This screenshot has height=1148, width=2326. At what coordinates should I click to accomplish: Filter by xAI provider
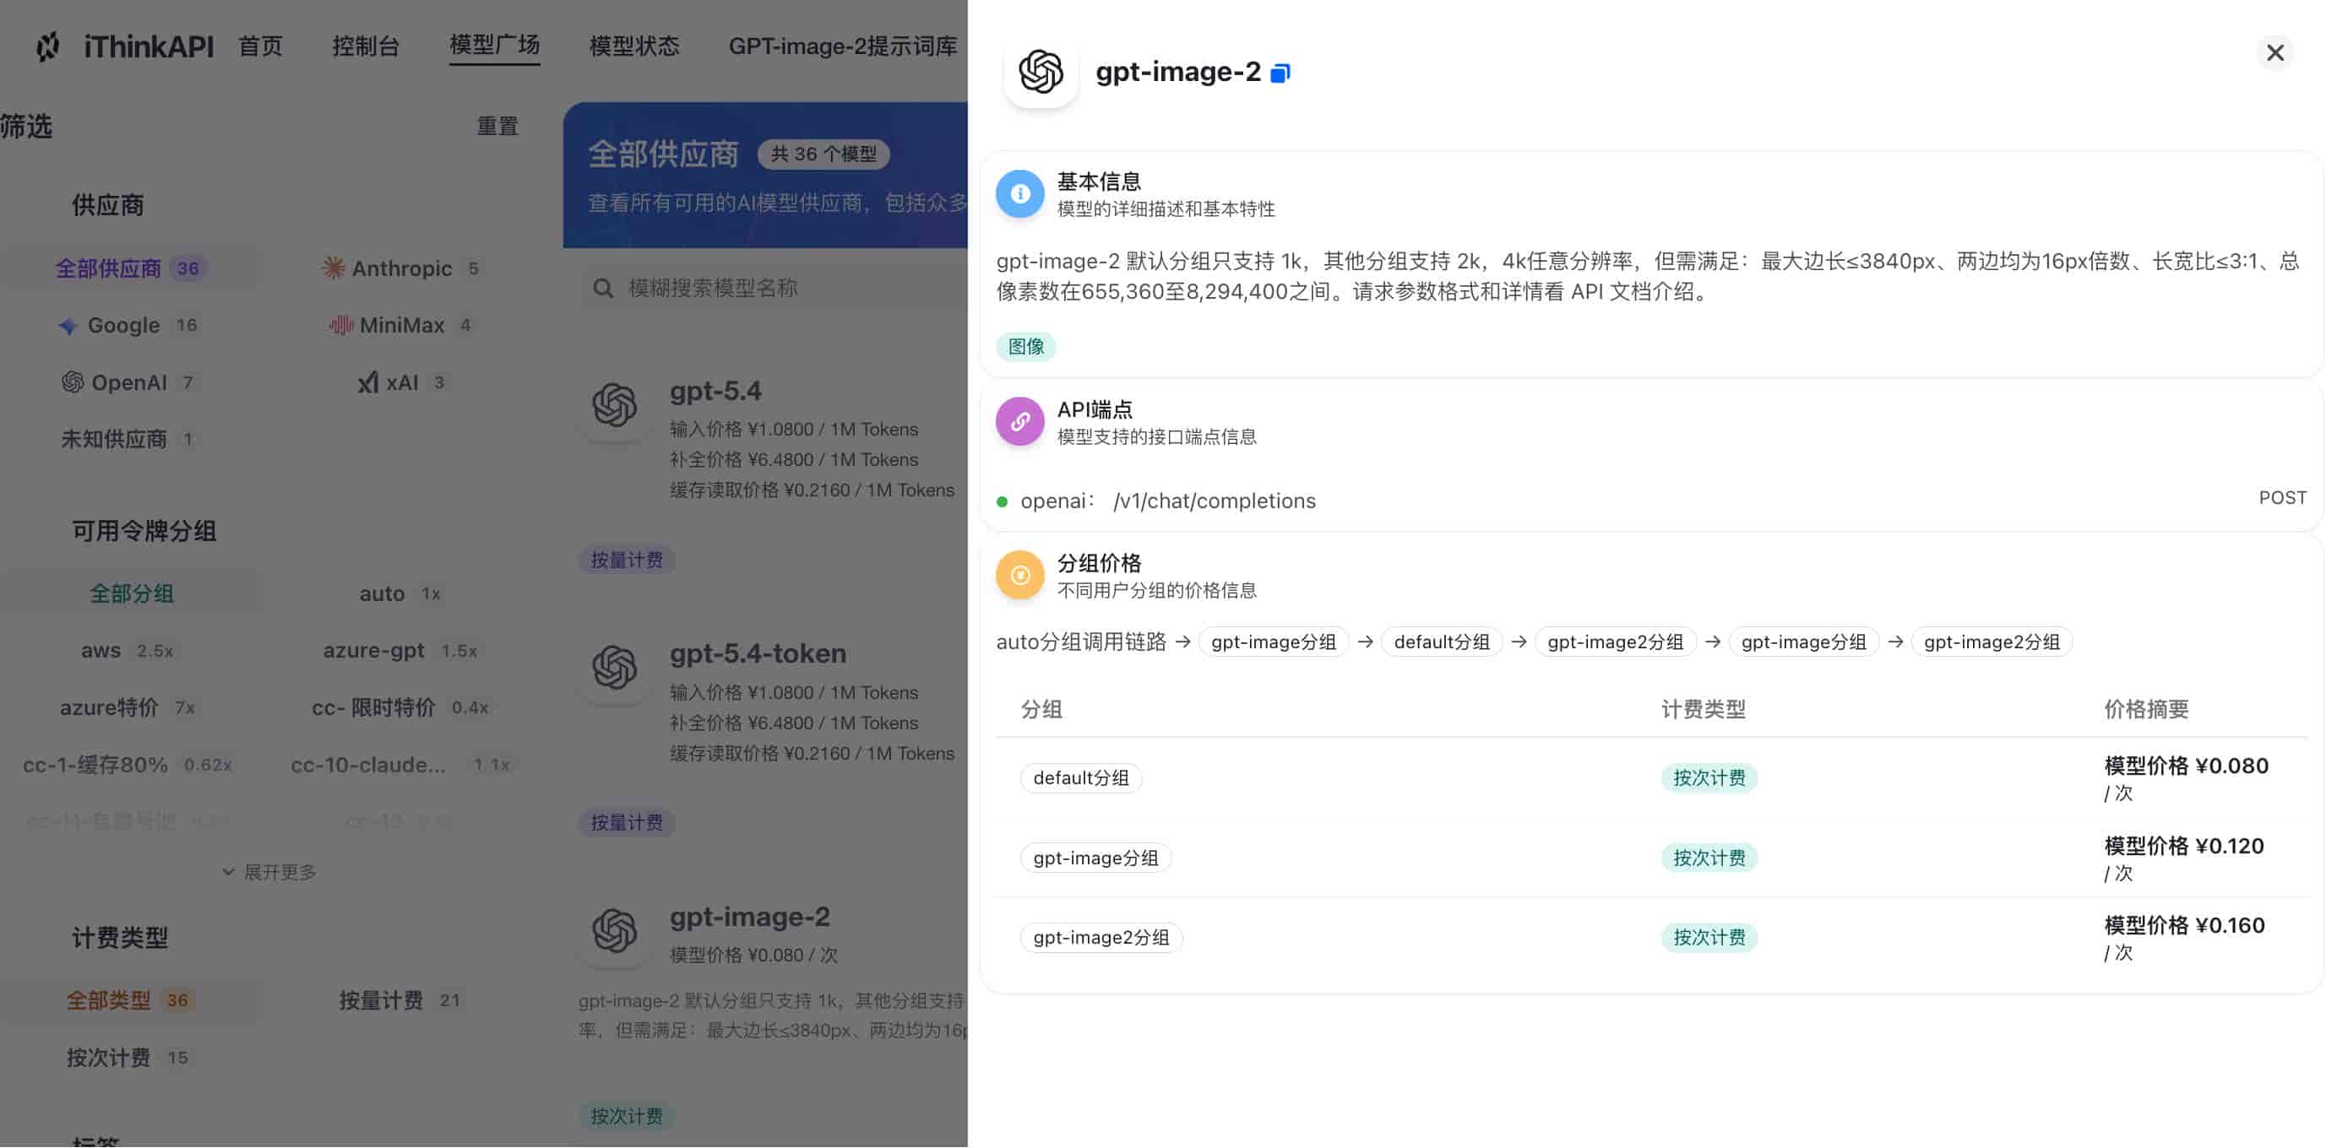pyautogui.click(x=402, y=382)
